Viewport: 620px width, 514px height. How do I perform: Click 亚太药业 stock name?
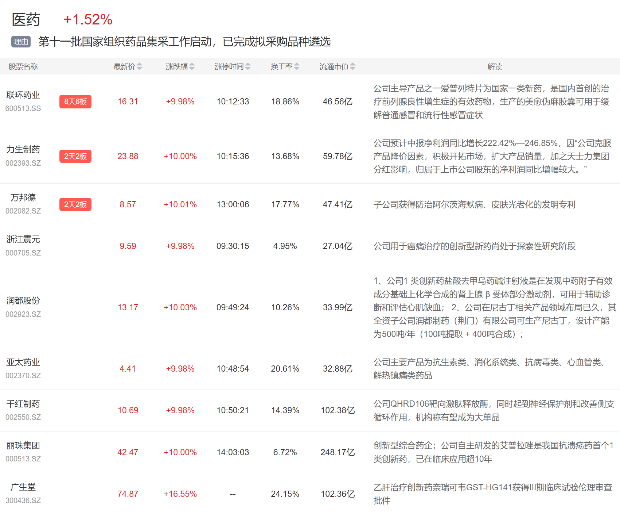pos(23,363)
